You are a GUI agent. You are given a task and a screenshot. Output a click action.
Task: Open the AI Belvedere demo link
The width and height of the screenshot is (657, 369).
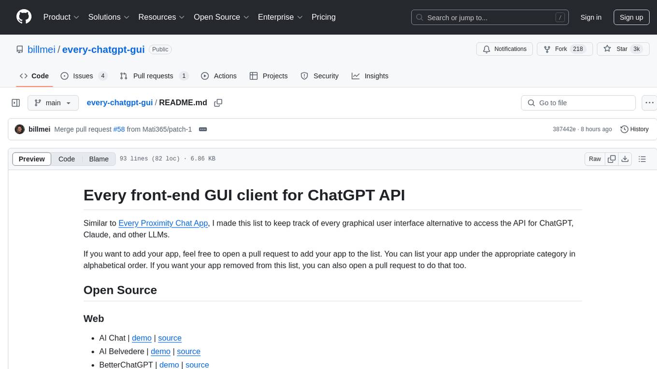[160, 352]
